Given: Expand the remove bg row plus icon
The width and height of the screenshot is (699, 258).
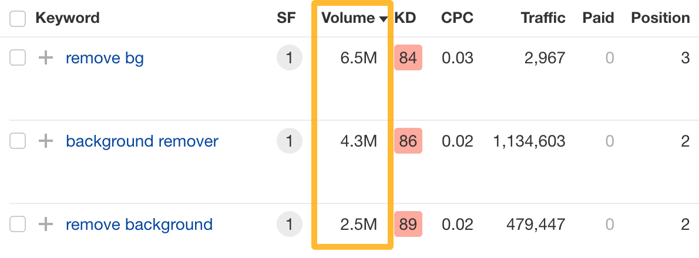Looking at the screenshot, I should (45, 58).
